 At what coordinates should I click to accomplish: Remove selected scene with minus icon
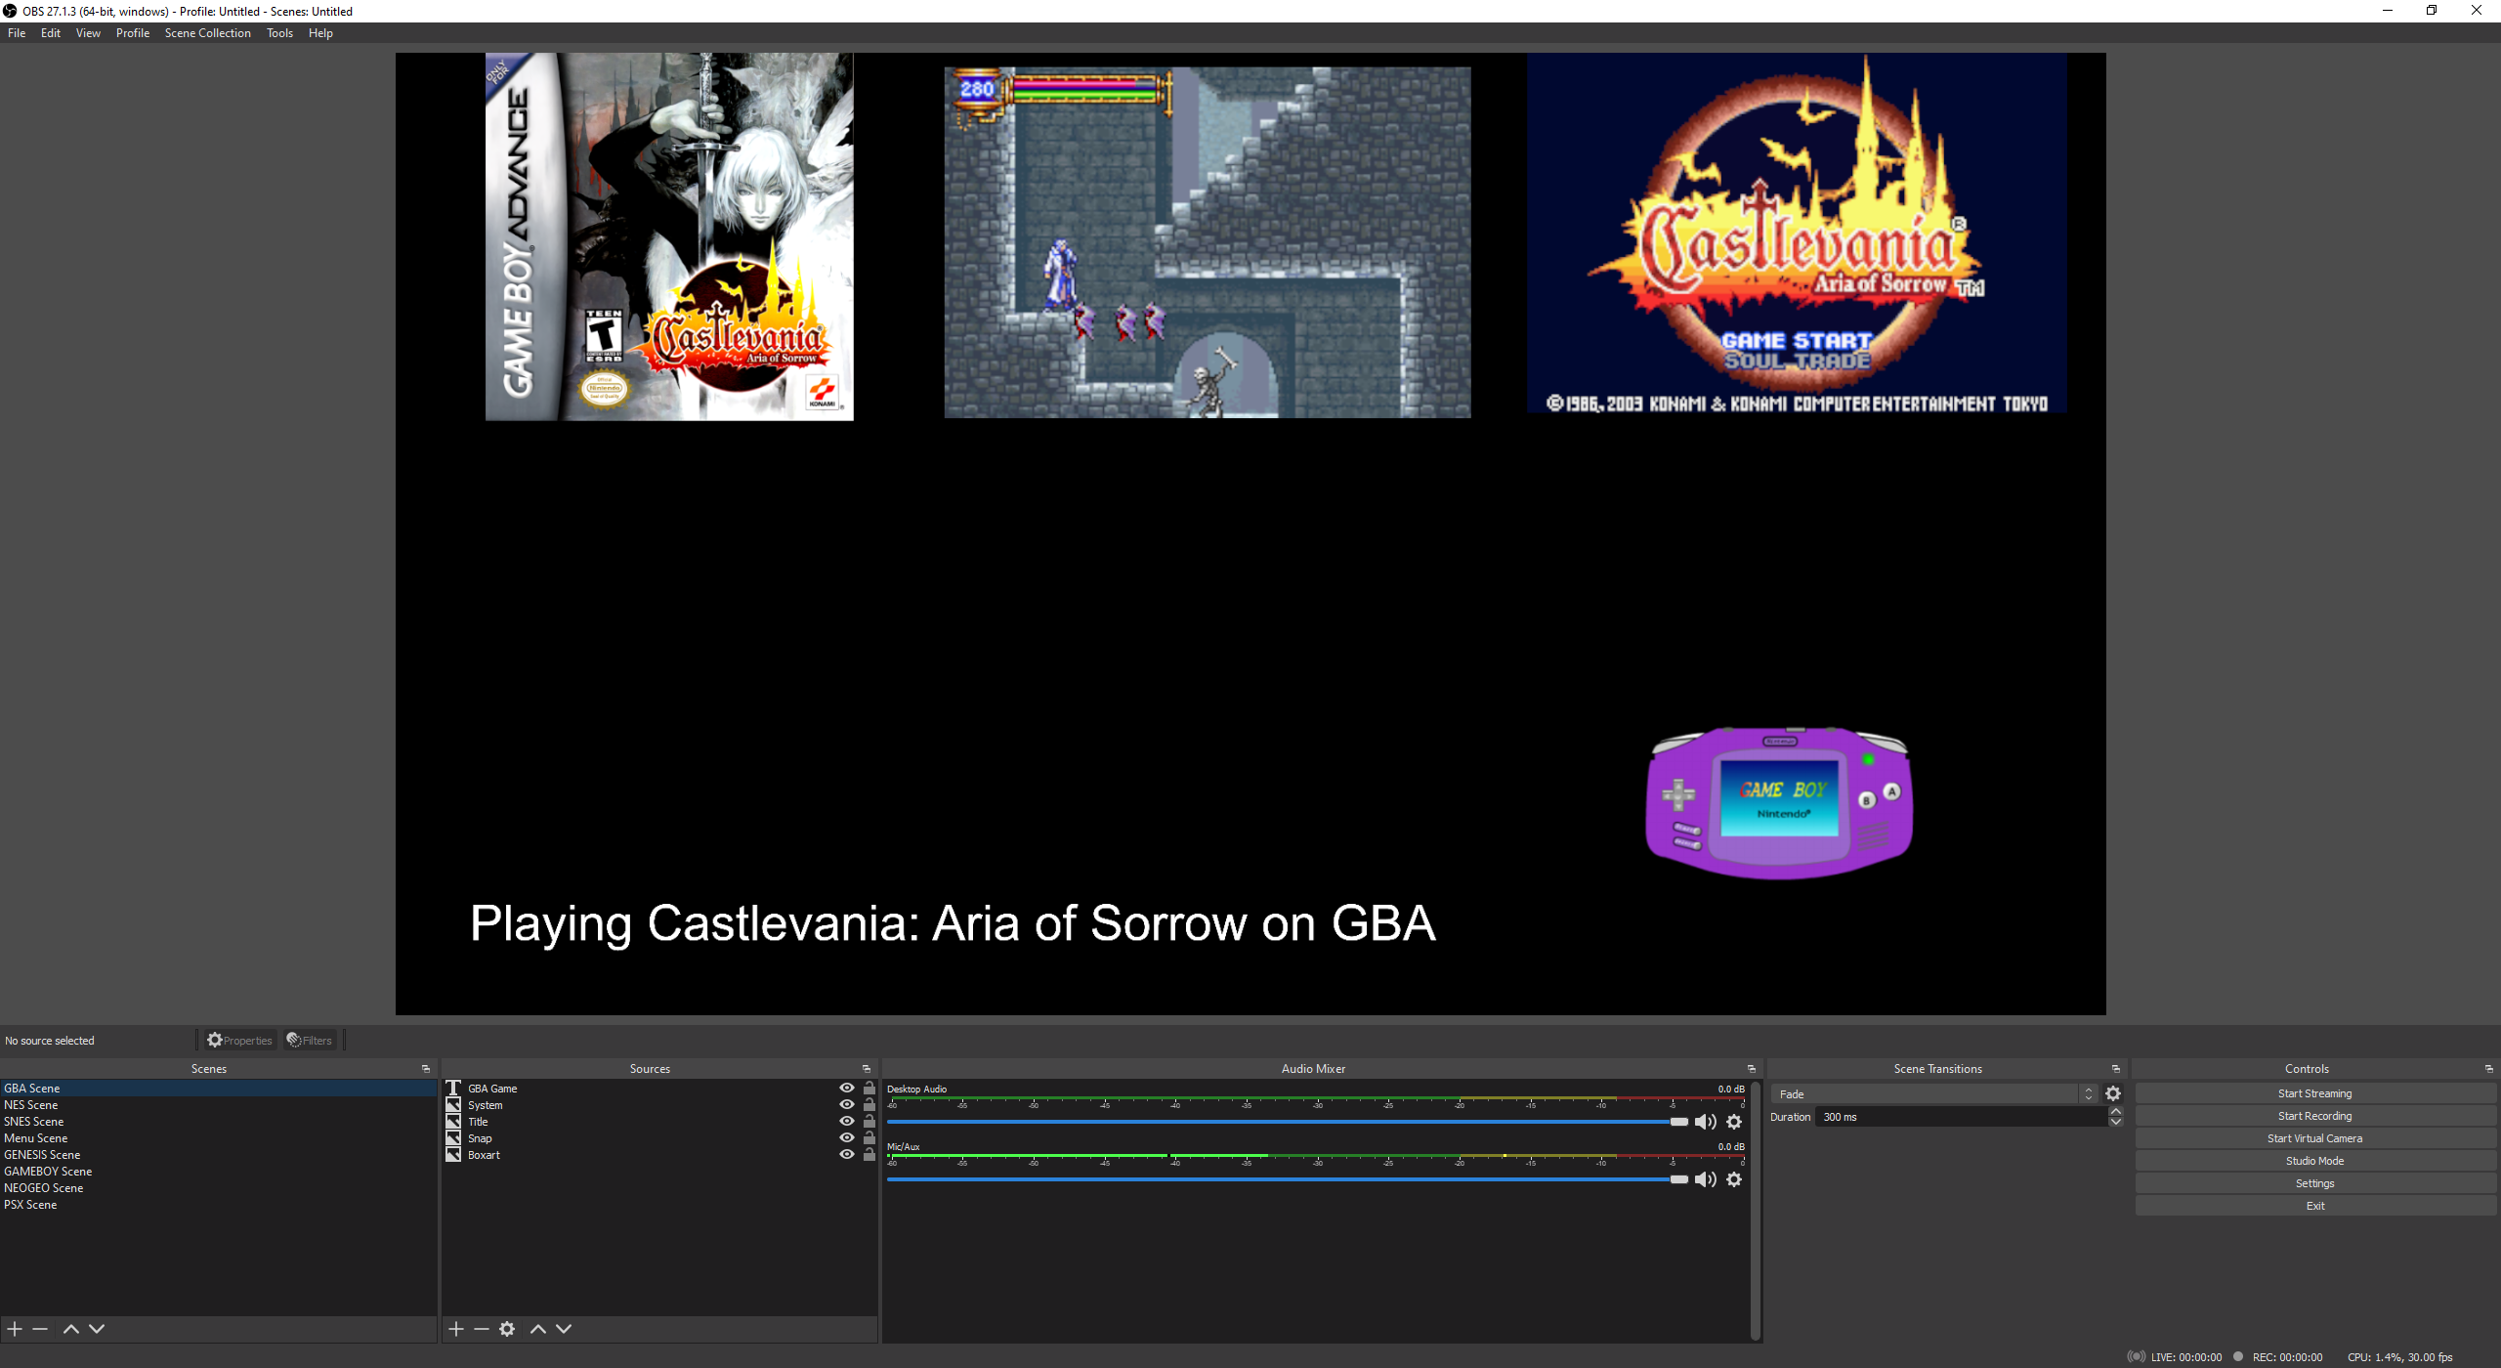pos(40,1329)
